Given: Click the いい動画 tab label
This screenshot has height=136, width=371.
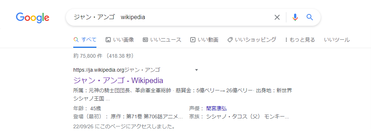Looking at the screenshot, I should tap(208, 40).
